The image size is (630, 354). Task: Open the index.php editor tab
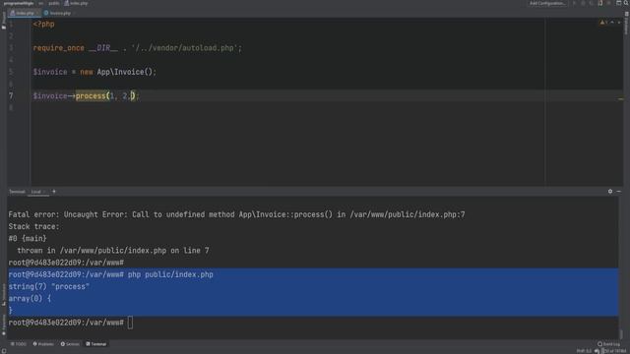click(24, 13)
